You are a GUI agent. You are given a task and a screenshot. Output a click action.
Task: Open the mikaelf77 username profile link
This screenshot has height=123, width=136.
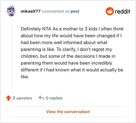[31, 11]
